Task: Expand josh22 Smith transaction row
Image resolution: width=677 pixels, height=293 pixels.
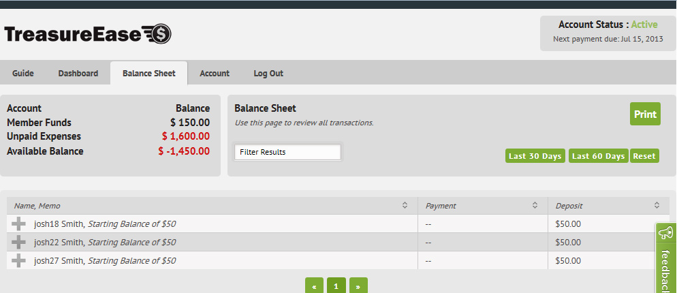Action: point(19,242)
